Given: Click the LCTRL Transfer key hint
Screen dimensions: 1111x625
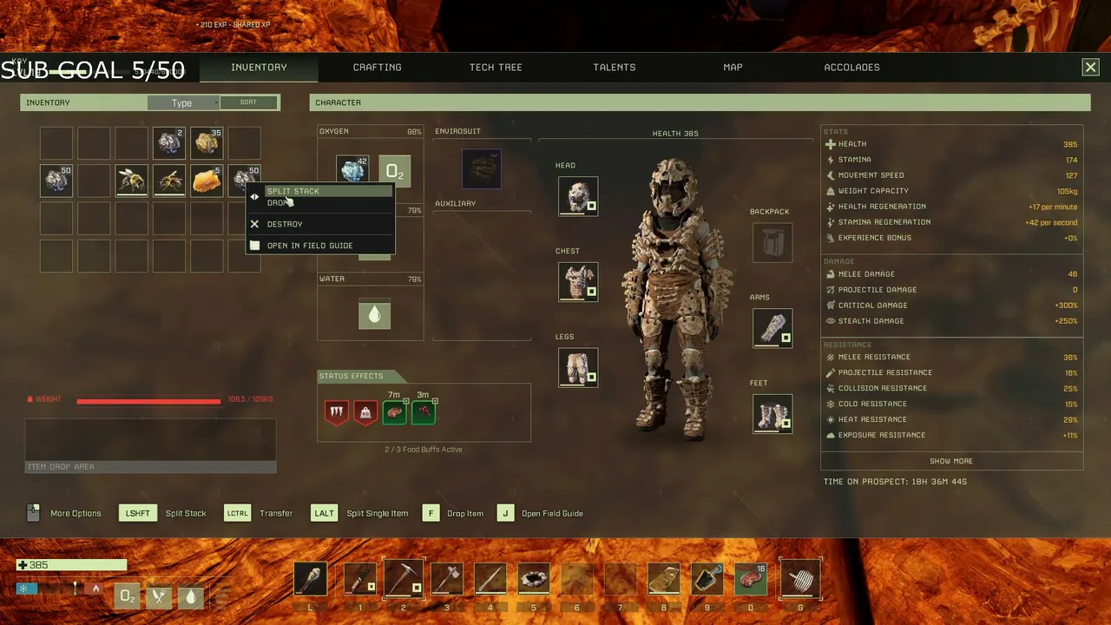Looking at the screenshot, I should point(259,513).
